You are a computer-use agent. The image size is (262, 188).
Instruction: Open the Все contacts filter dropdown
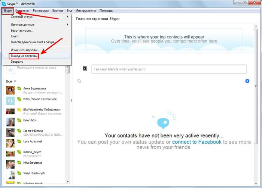[x=11, y=81]
